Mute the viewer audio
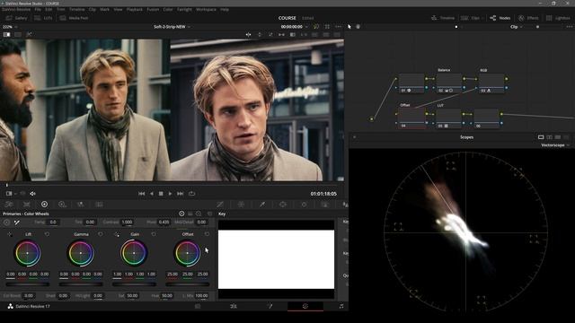The height and width of the screenshot is (323, 575). 32,194
